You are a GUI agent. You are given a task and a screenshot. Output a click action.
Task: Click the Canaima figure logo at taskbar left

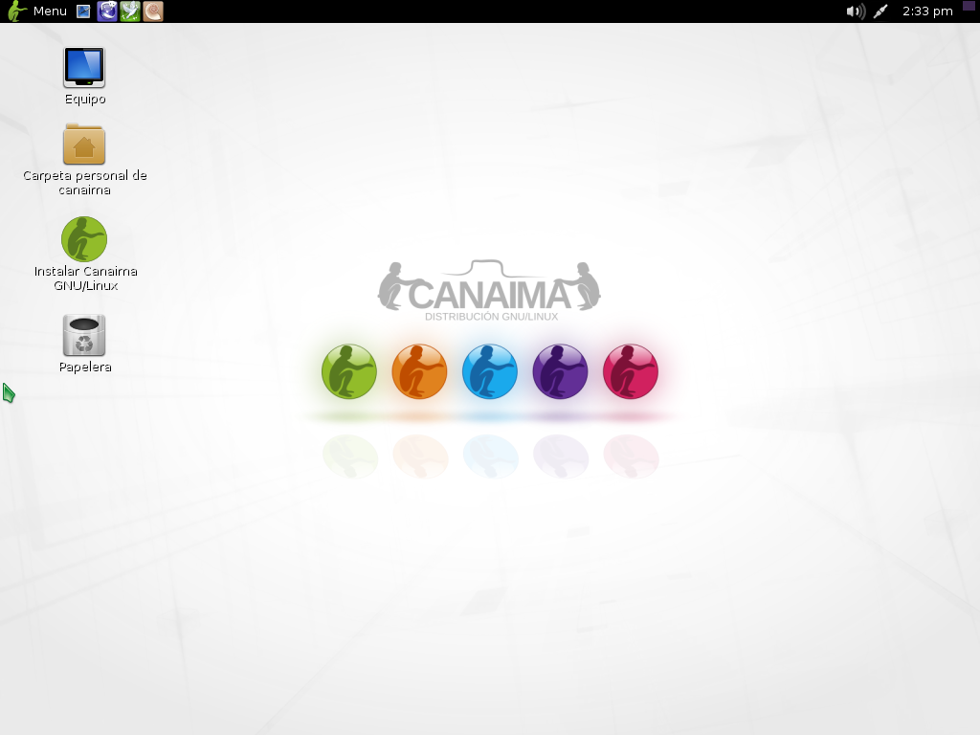point(12,11)
